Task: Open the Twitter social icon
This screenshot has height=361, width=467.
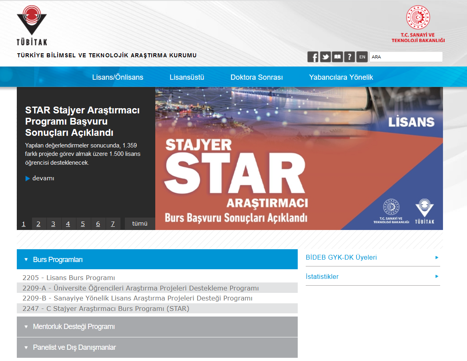Action: tap(325, 57)
